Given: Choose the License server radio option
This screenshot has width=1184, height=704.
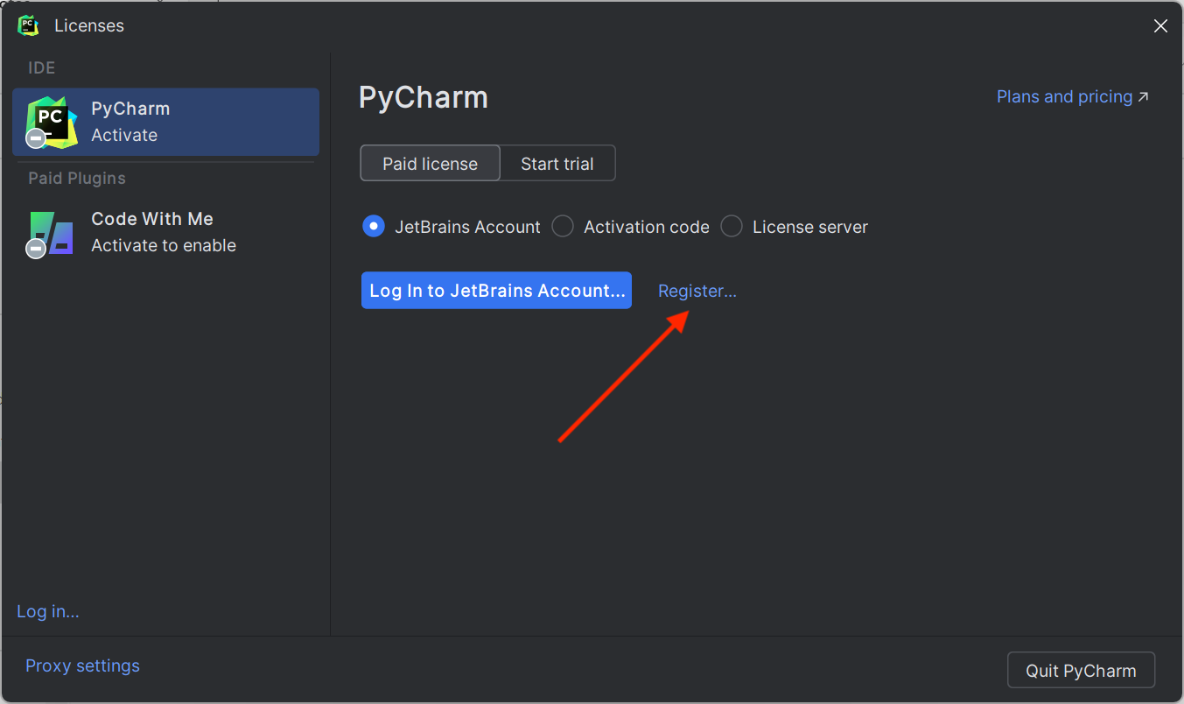Looking at the screenshot, I should click(x=732, y=227).
